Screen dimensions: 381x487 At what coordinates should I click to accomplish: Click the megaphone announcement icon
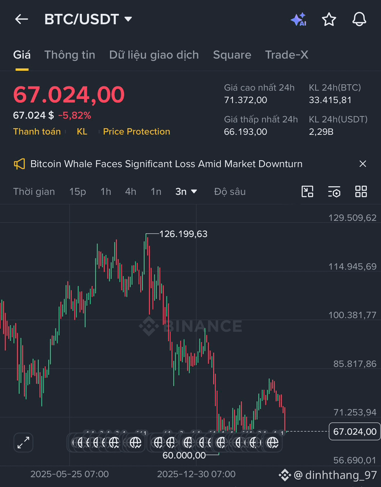click(19, 164)
